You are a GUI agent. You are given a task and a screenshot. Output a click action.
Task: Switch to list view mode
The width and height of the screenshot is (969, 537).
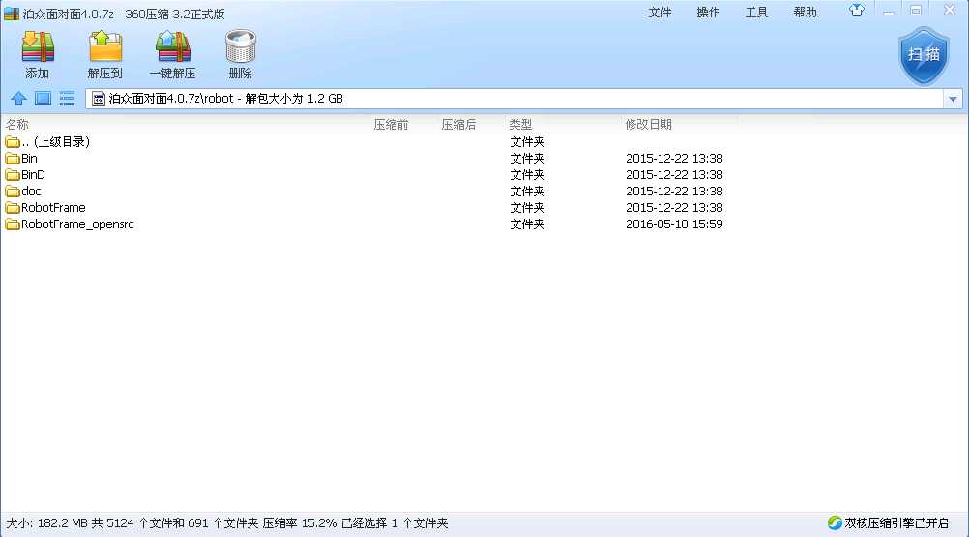(x=67, y=99)
